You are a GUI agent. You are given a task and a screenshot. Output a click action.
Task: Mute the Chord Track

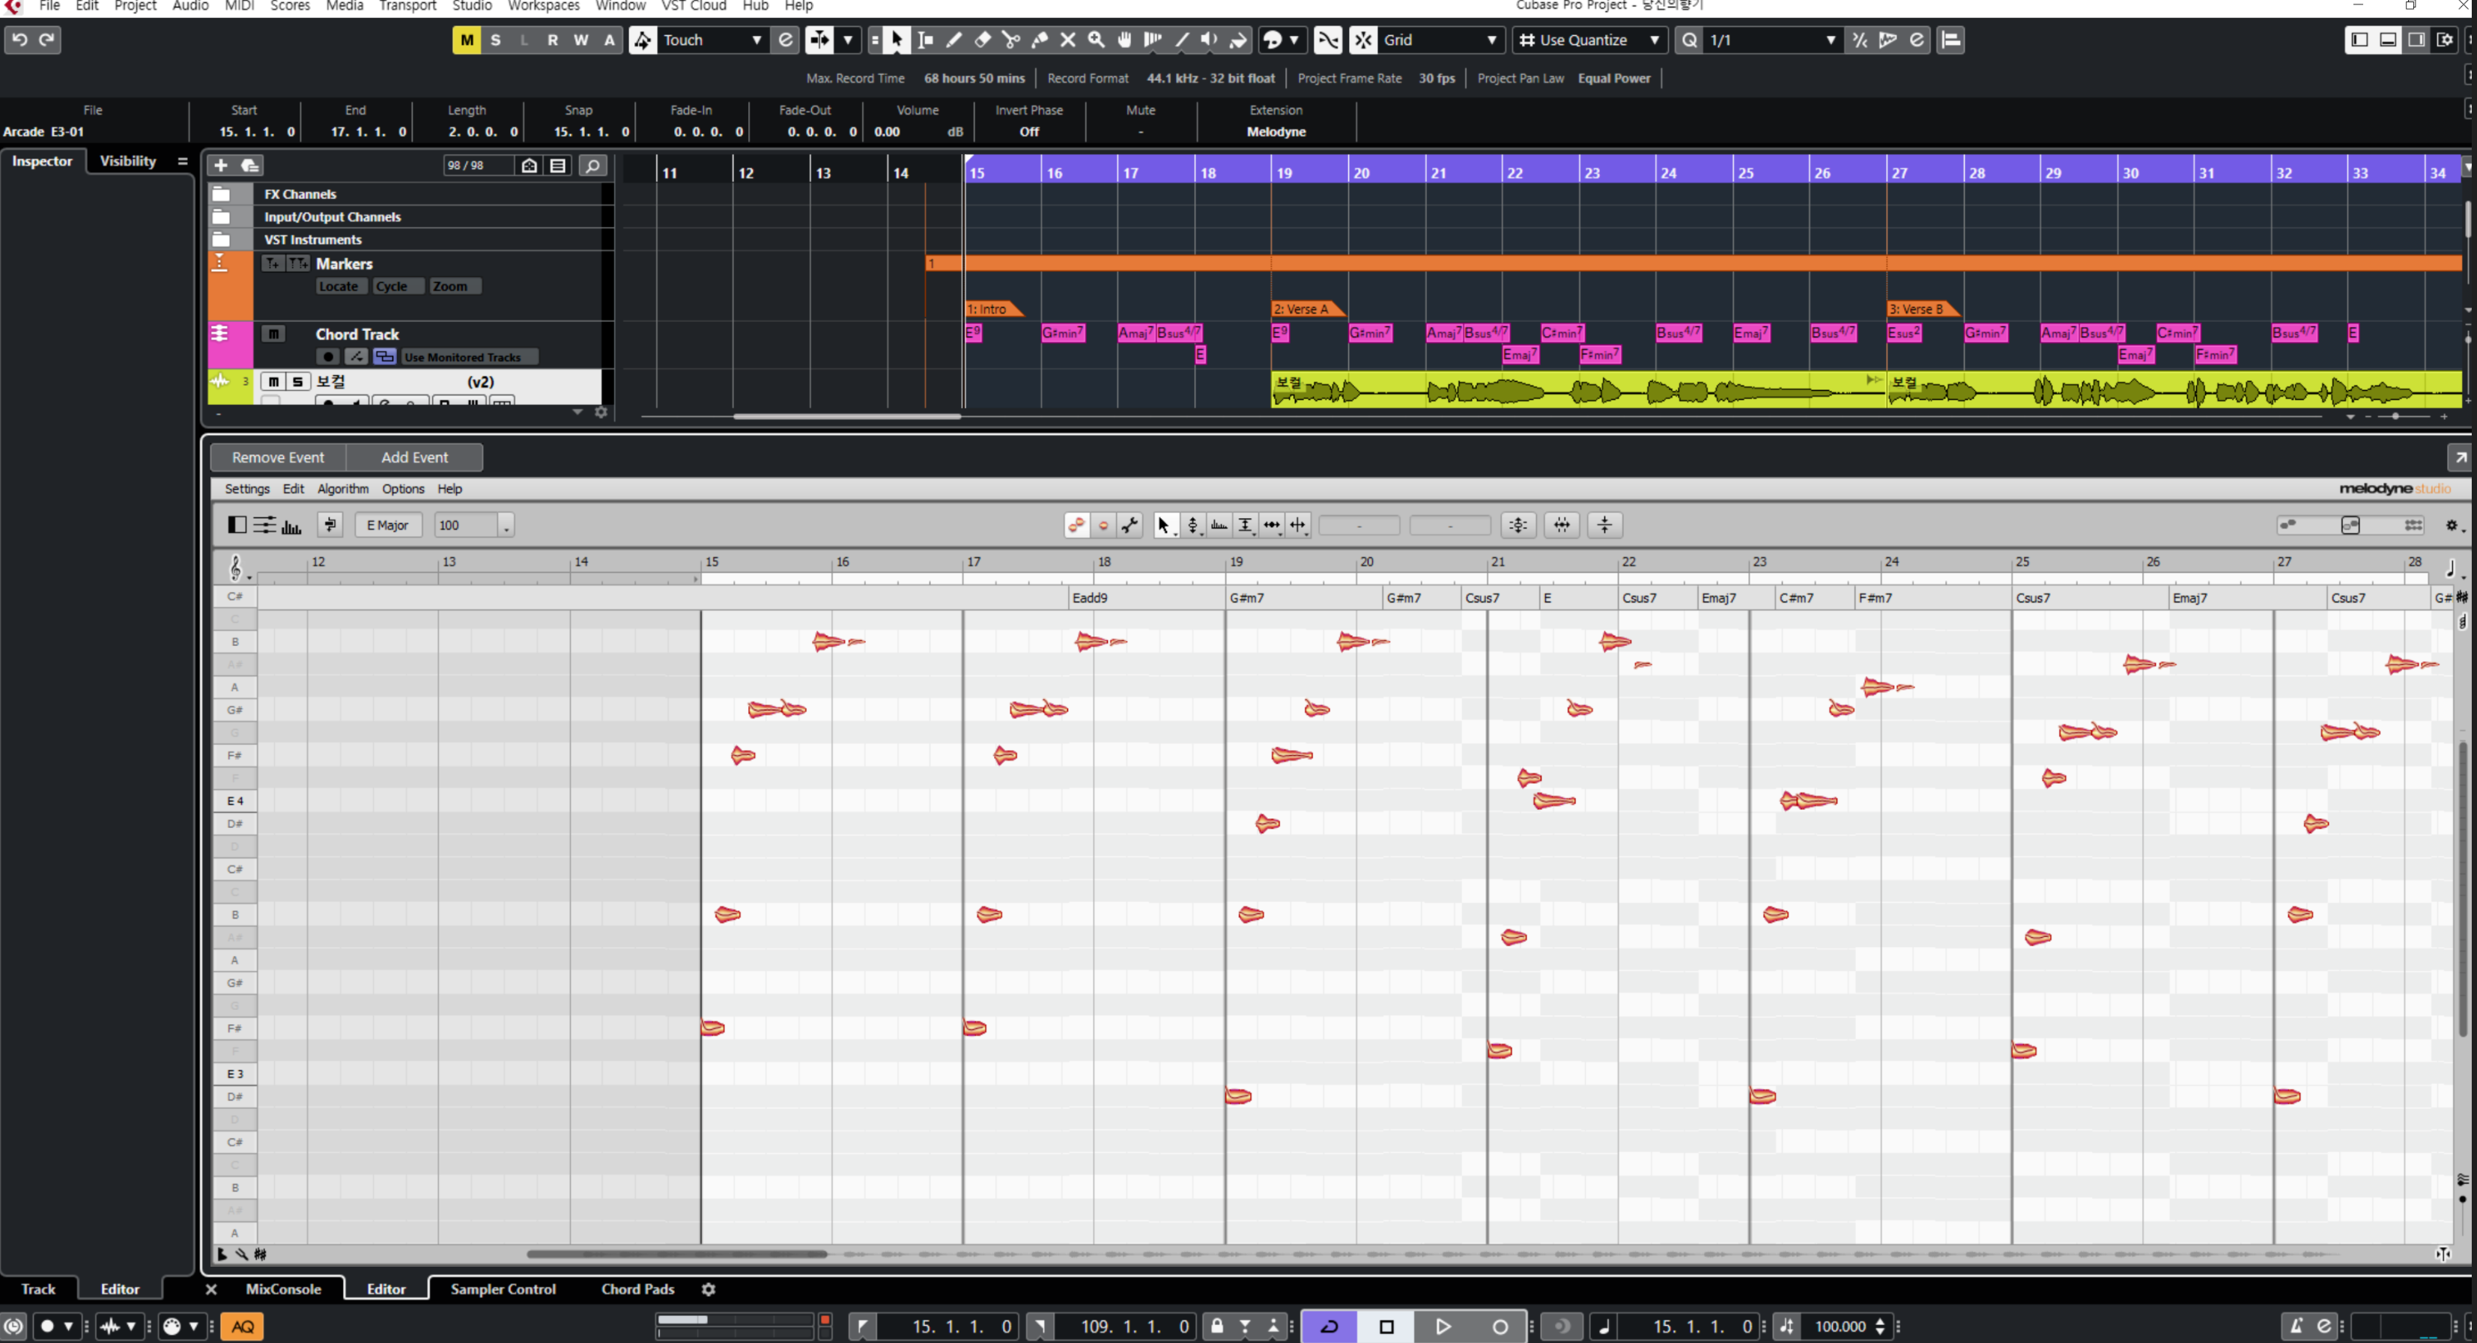click(273, 334)
